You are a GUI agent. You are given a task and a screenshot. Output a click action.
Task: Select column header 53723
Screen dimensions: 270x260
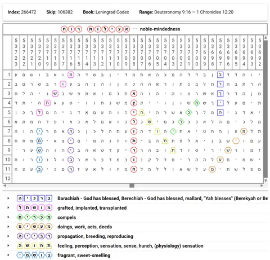16,52
